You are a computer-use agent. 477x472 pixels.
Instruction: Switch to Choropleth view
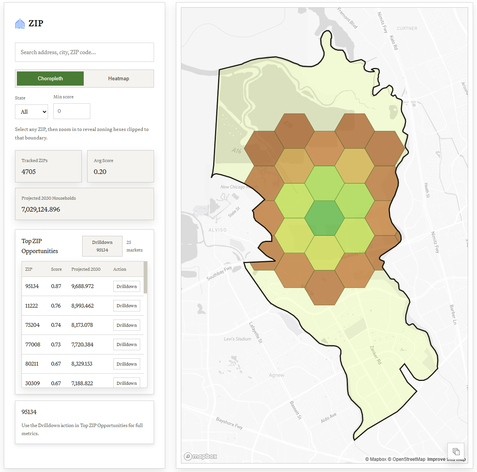click(x=50, y=78)
